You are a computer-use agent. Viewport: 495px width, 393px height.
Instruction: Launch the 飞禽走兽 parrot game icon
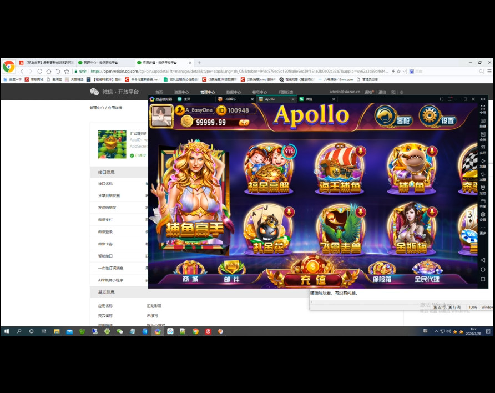[340, 229]
